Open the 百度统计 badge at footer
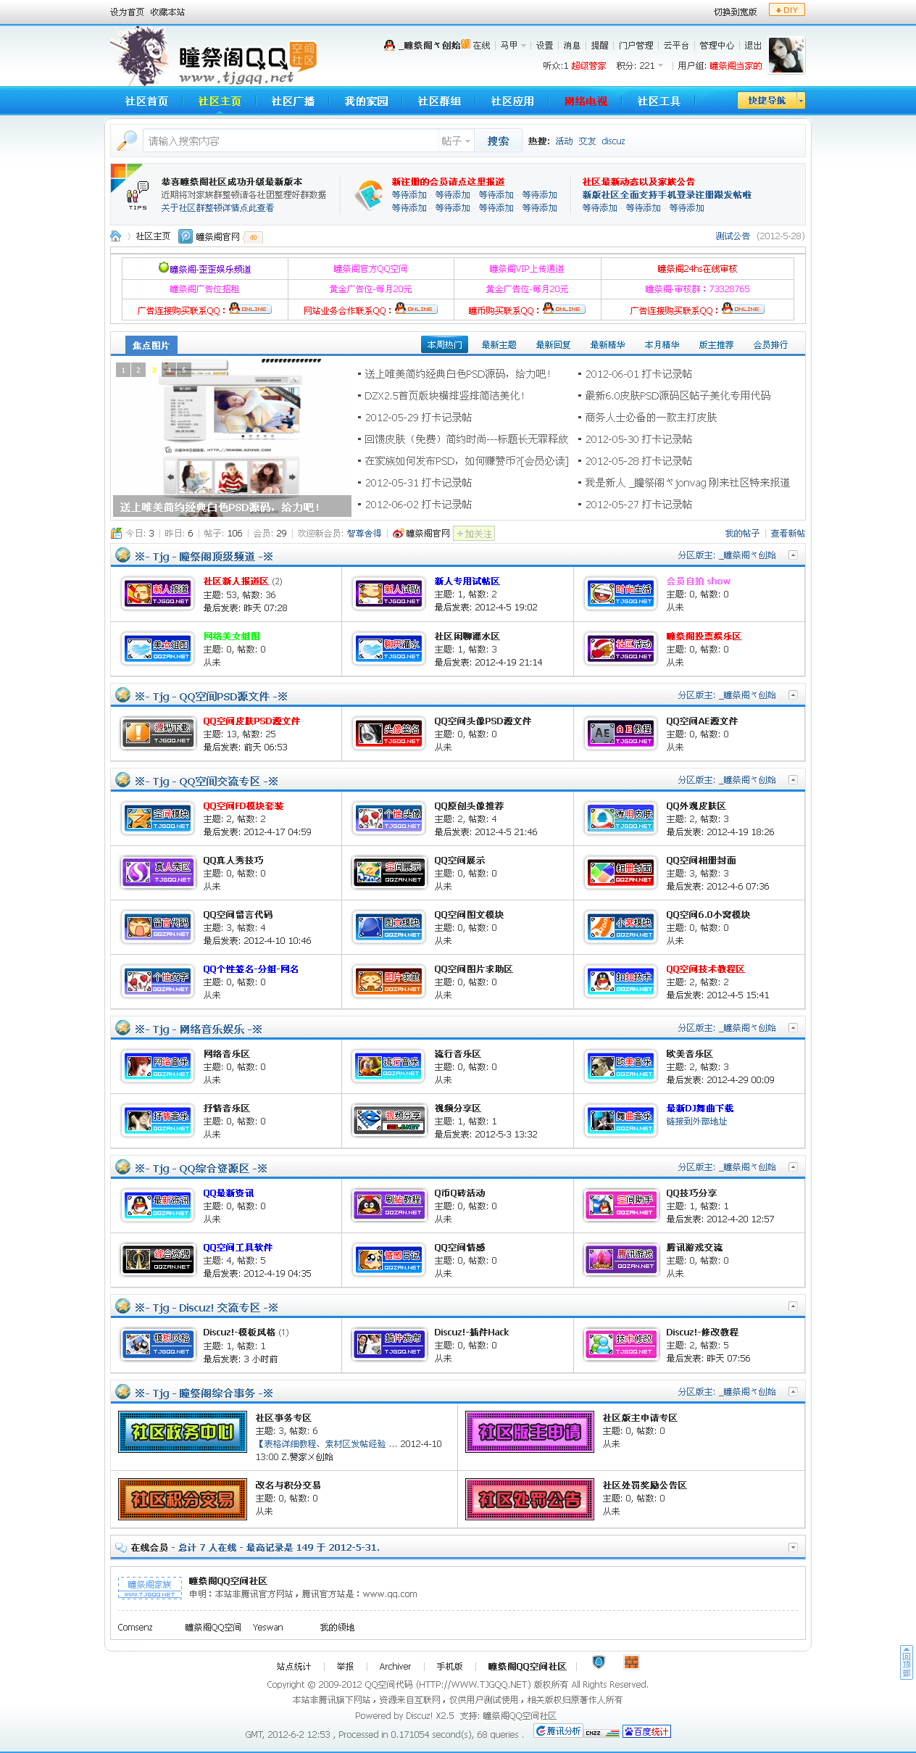The height and width of the screenshot is (1753, 916). [646, 1731]
